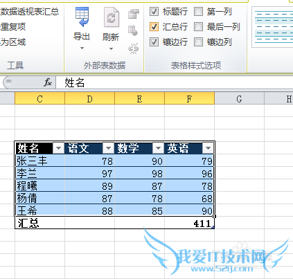Click the cell containing 李兰

coord(40,173)
